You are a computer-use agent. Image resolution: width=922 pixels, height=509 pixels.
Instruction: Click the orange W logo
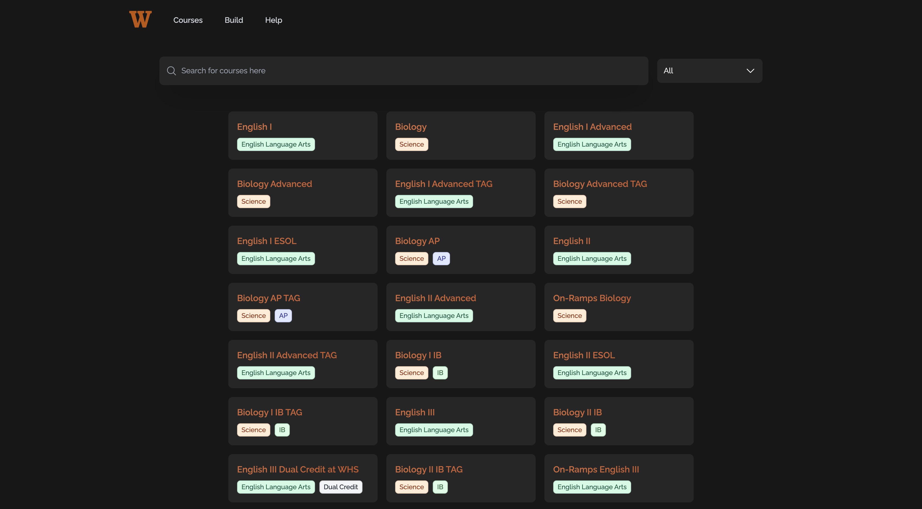coord(140,19)
